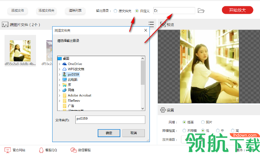Select the 高 noise level radio button
Viewport: 260px width, 155px height.
[233, 131]
